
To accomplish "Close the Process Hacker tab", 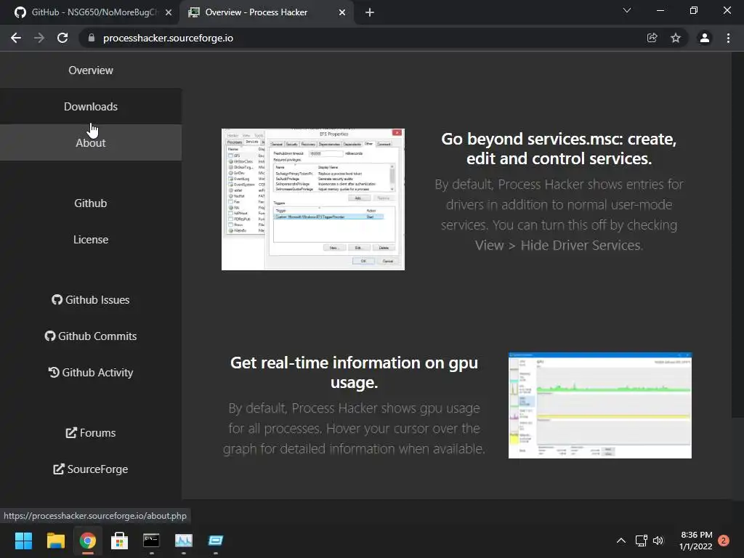I will (x=342, y=12).
